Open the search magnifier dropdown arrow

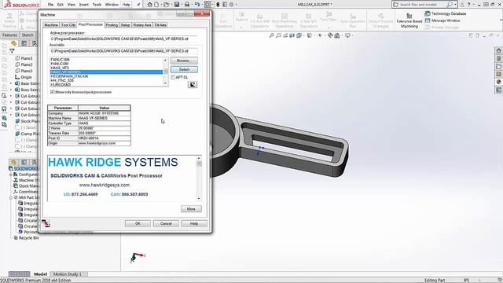click(x=455, y=5)
